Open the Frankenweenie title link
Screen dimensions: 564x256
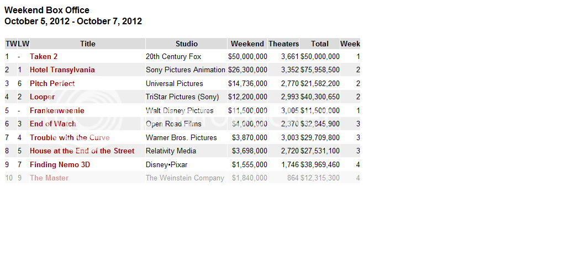click(57, 110)
